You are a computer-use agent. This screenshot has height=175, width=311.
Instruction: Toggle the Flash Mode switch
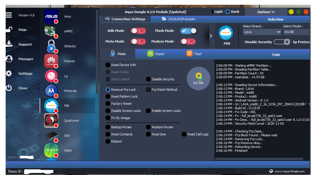[x=188, y=31]
